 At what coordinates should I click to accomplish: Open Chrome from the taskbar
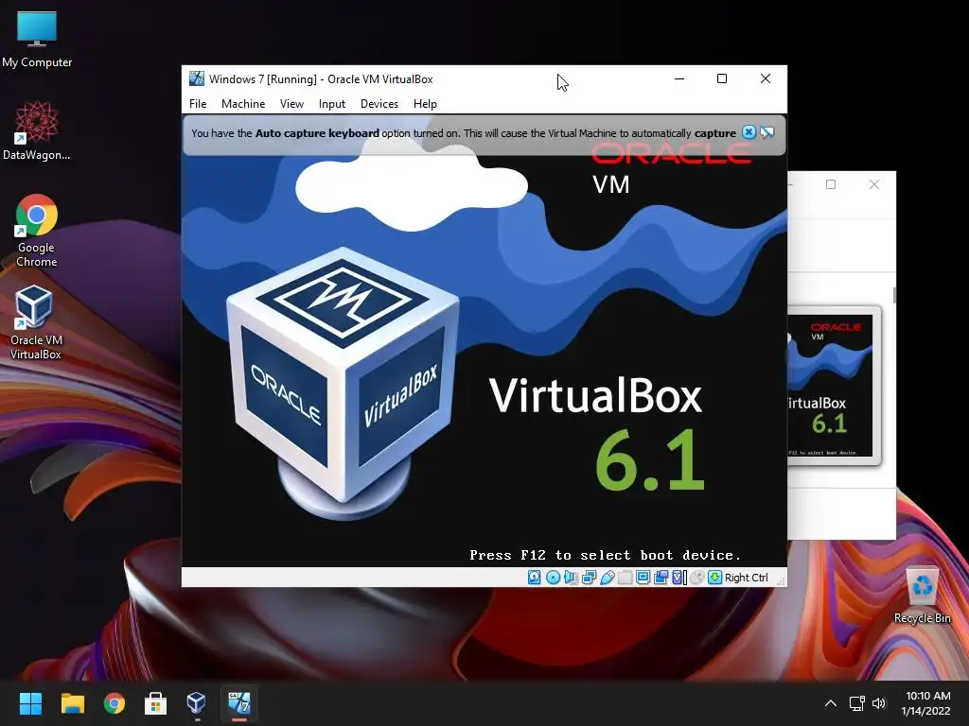pyautogui.click(x=115, y=703)
